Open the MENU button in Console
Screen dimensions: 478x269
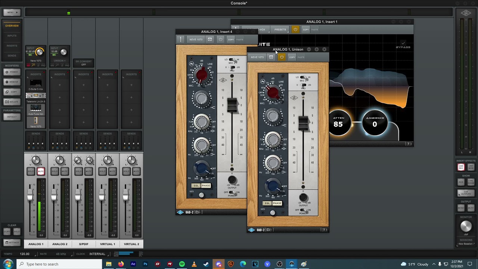(12, 12)
